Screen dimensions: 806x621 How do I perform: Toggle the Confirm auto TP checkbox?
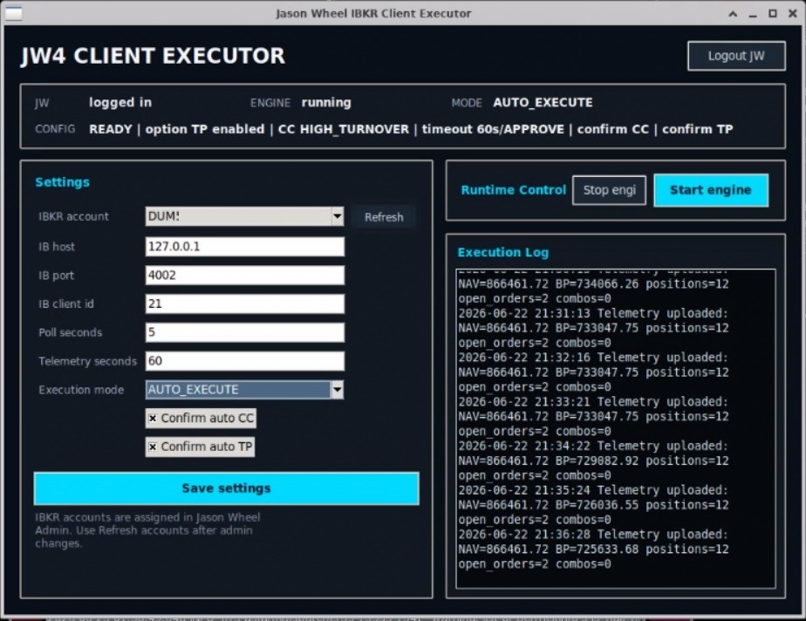click(x=200, y=447)
